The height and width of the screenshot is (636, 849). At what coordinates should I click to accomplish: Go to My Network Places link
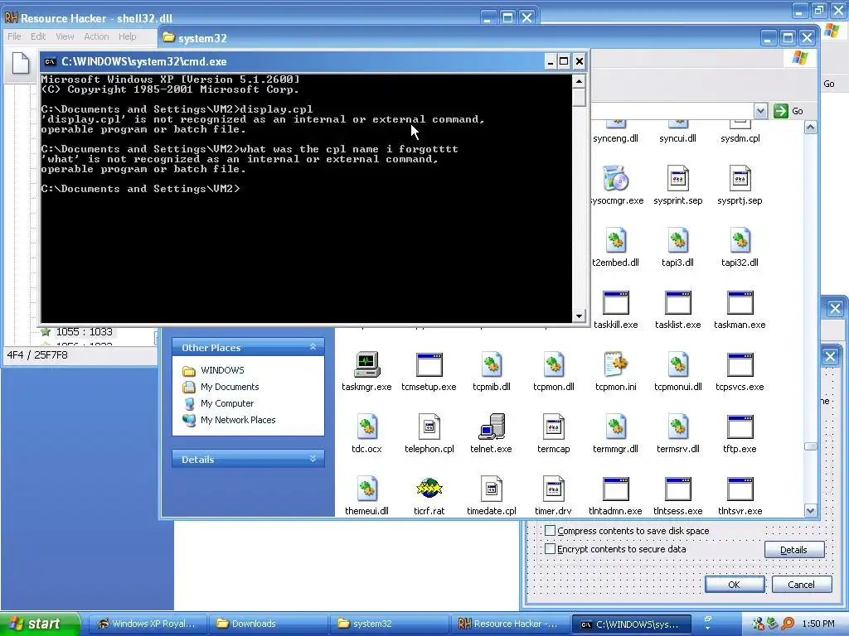pyautogui.click(x=238, y=420)
